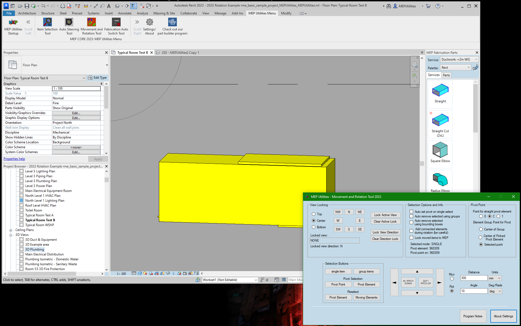Select the Square Elbow fabrication part

coord(440,151)
